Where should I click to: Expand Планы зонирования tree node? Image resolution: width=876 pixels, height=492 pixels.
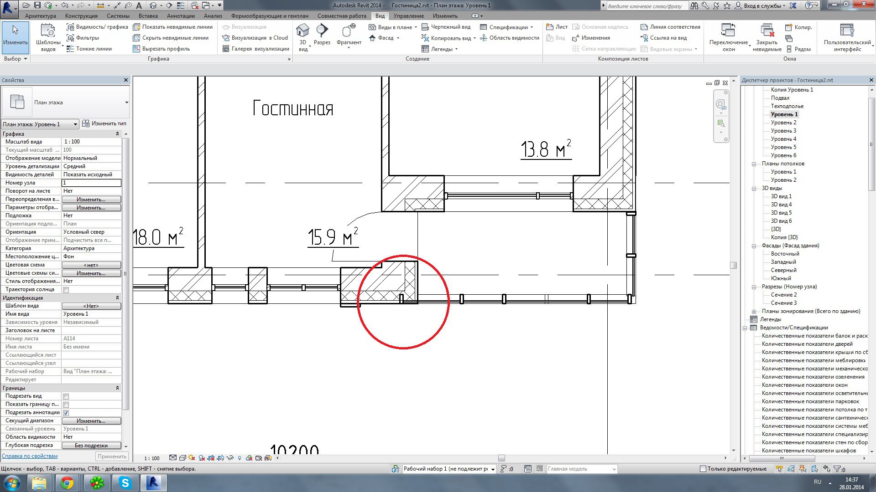pos(754,312)
